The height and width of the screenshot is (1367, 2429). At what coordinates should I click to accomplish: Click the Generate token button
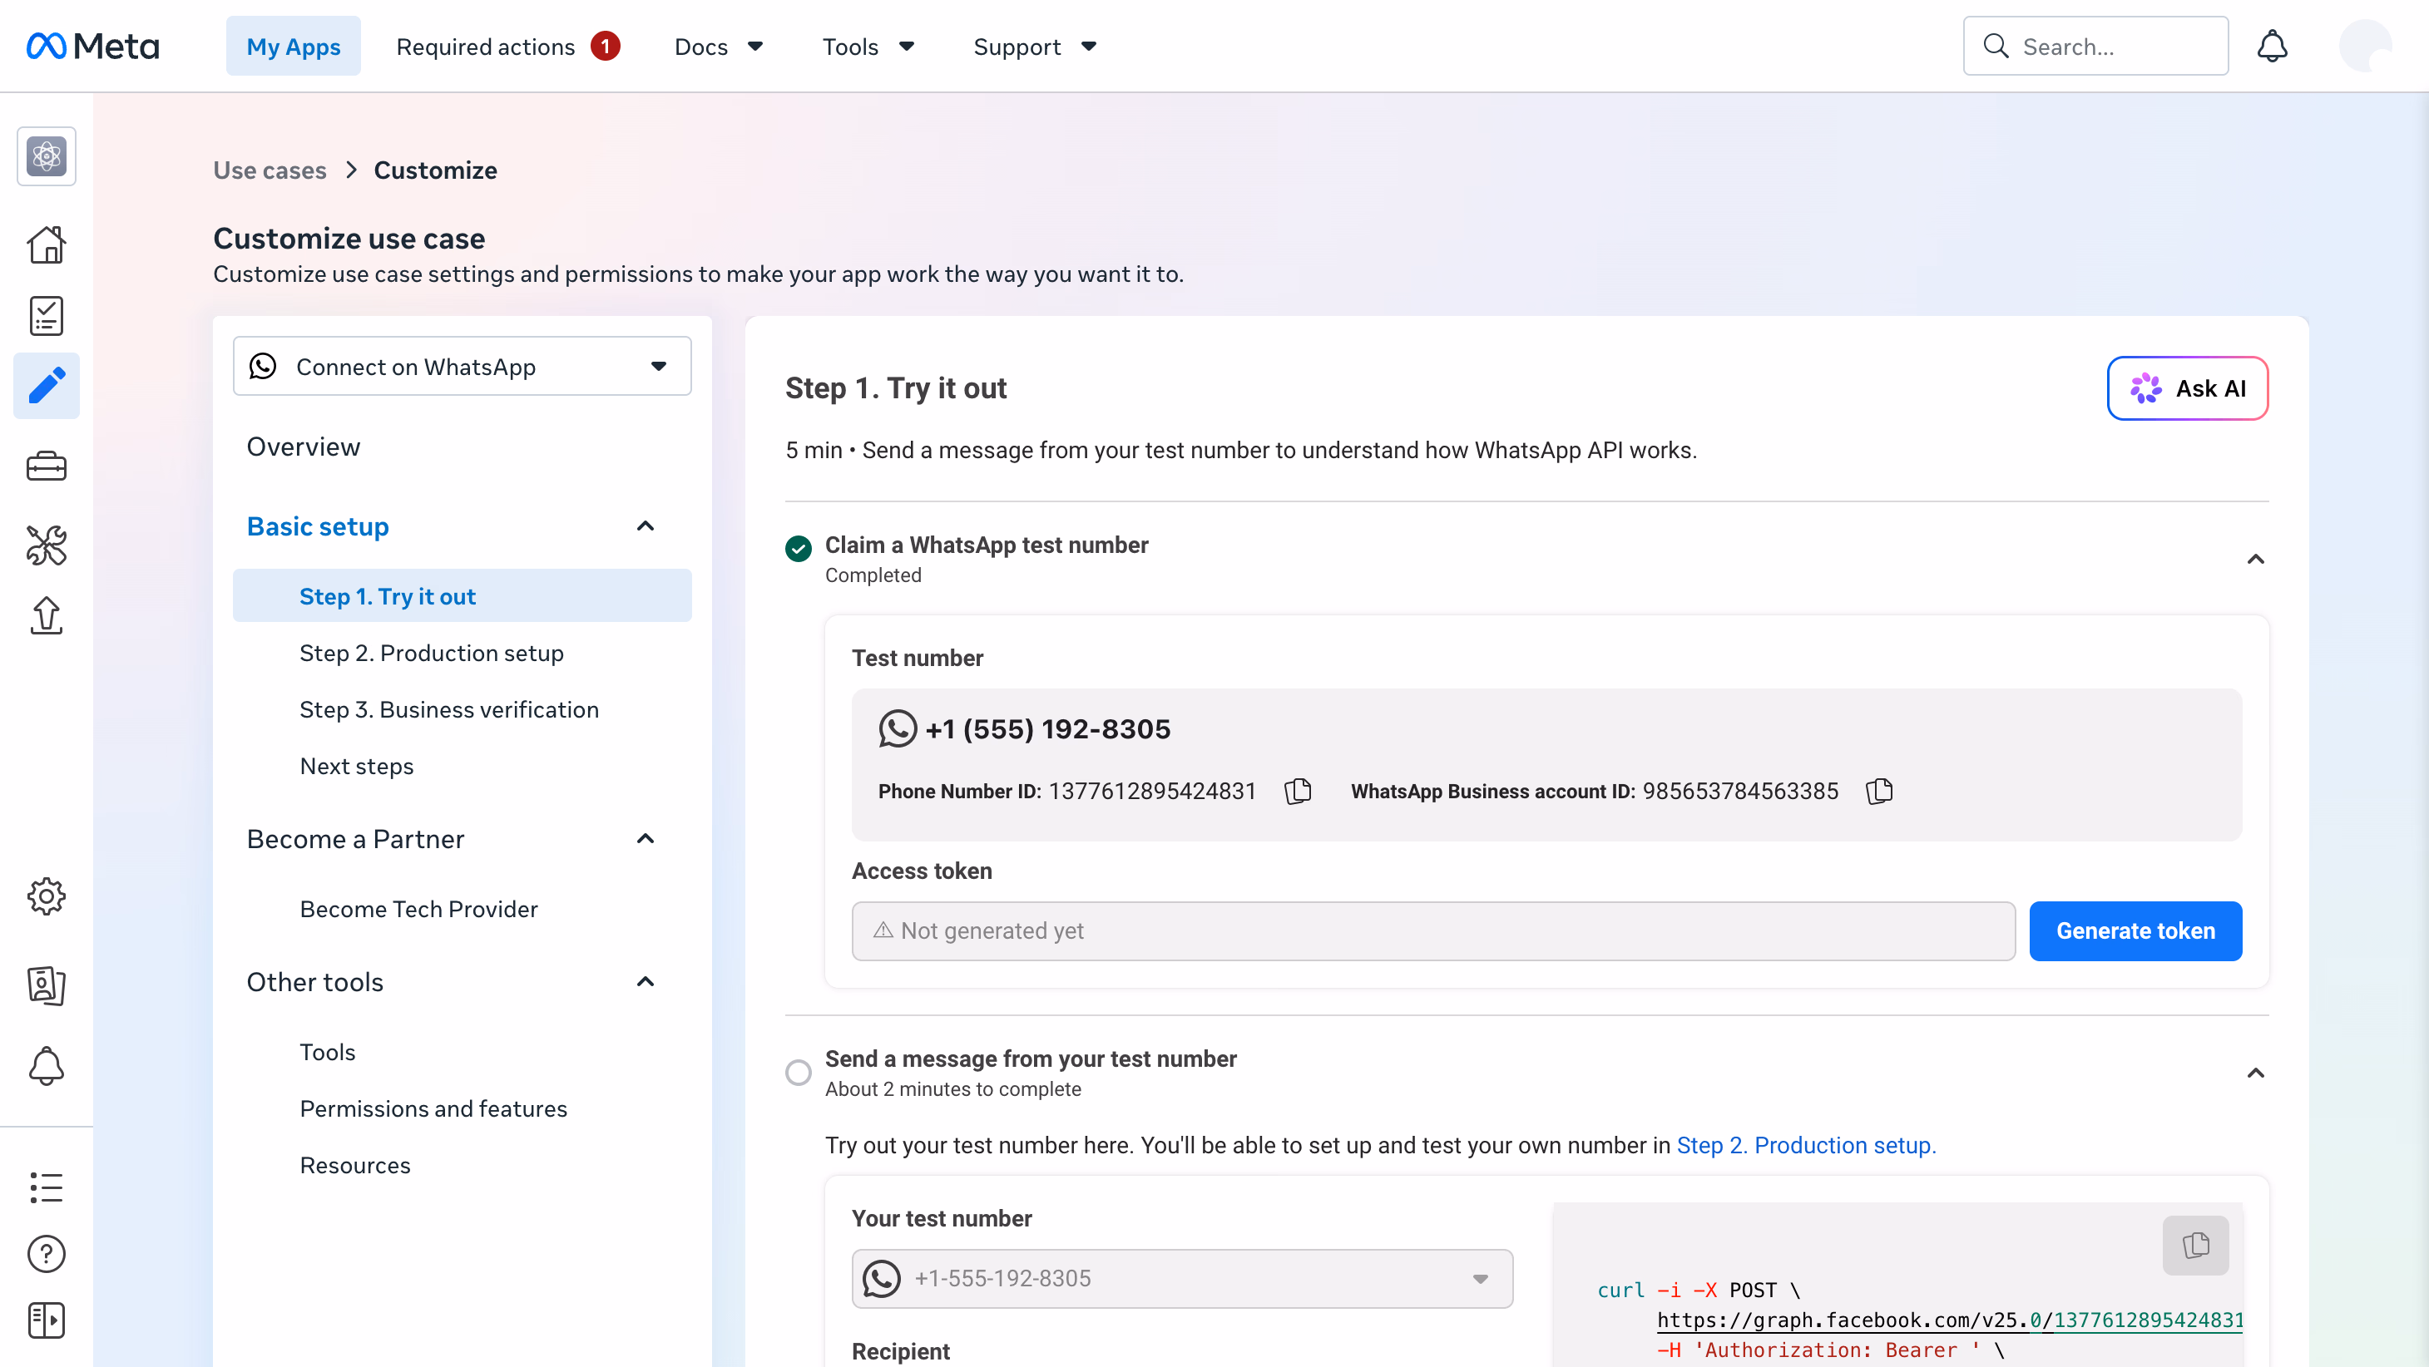[x=2135, y=930]
